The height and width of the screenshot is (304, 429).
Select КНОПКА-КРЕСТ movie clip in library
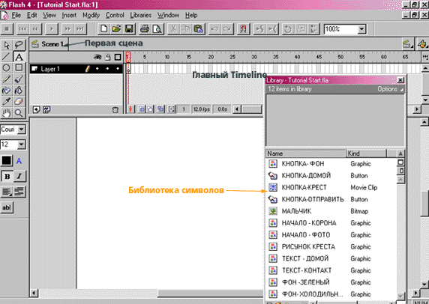(x=331, y=187)
